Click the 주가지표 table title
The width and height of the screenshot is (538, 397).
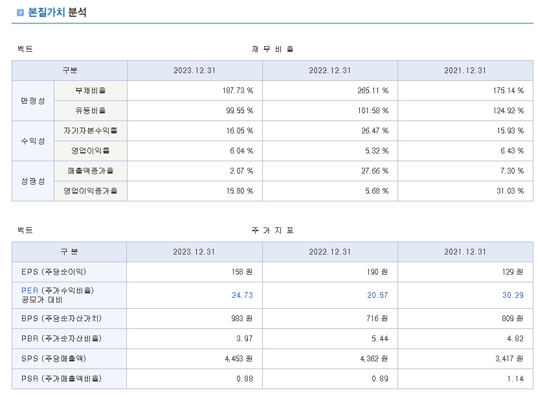273,231
